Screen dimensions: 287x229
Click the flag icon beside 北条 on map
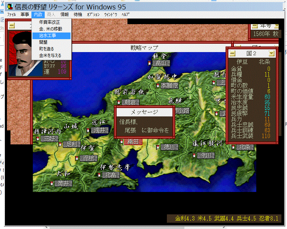[233, 147]
